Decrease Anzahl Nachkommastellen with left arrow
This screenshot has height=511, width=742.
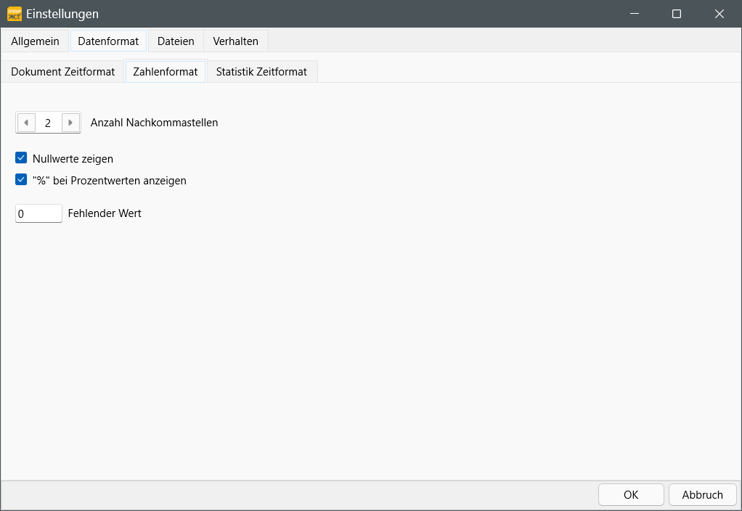click(x=26, y=123)
